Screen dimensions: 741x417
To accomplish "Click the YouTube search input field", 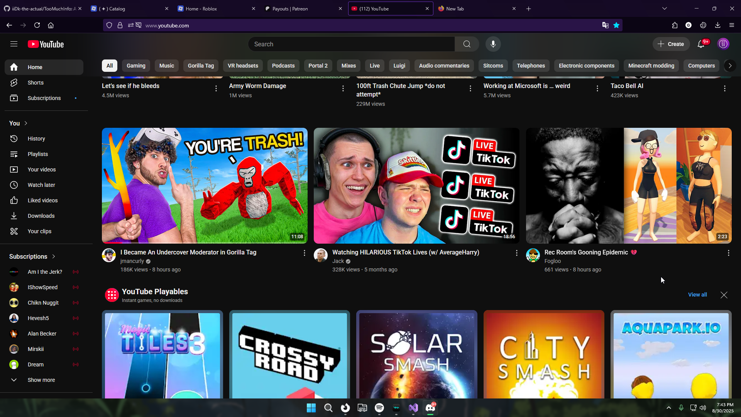I will coord(351,44).
